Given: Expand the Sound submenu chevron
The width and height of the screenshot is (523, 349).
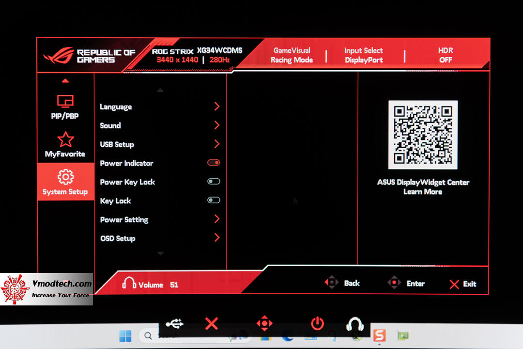Looking at the screenshot, I should click(x=217, y=125).
